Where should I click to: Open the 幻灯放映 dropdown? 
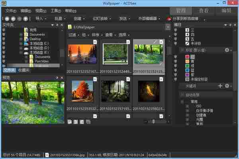click(x=102, y=19)
